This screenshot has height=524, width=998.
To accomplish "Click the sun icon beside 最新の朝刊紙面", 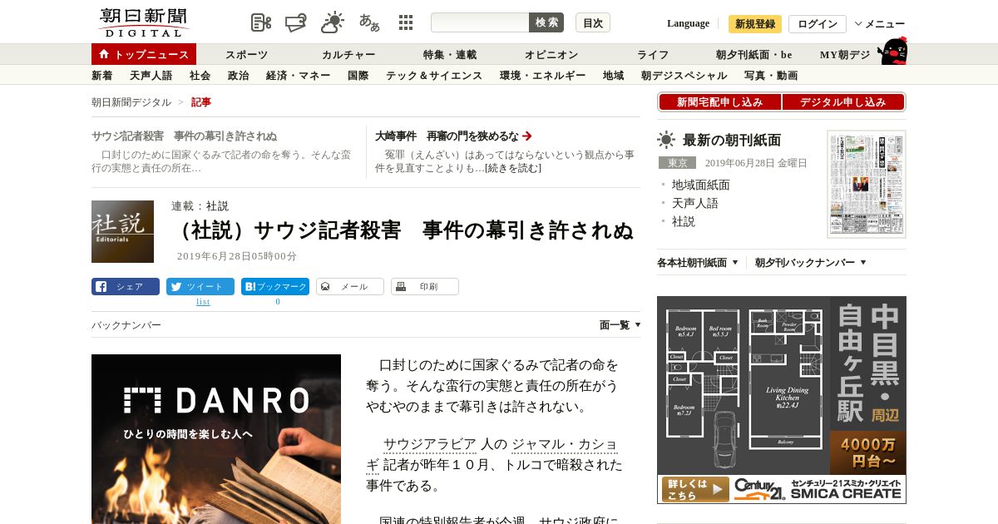I will click(x=666, y=140).
